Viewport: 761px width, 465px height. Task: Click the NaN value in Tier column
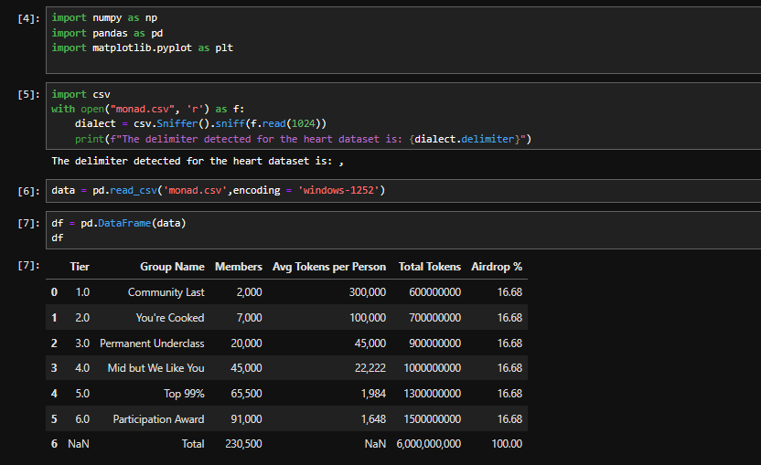[x=79, y=444]
